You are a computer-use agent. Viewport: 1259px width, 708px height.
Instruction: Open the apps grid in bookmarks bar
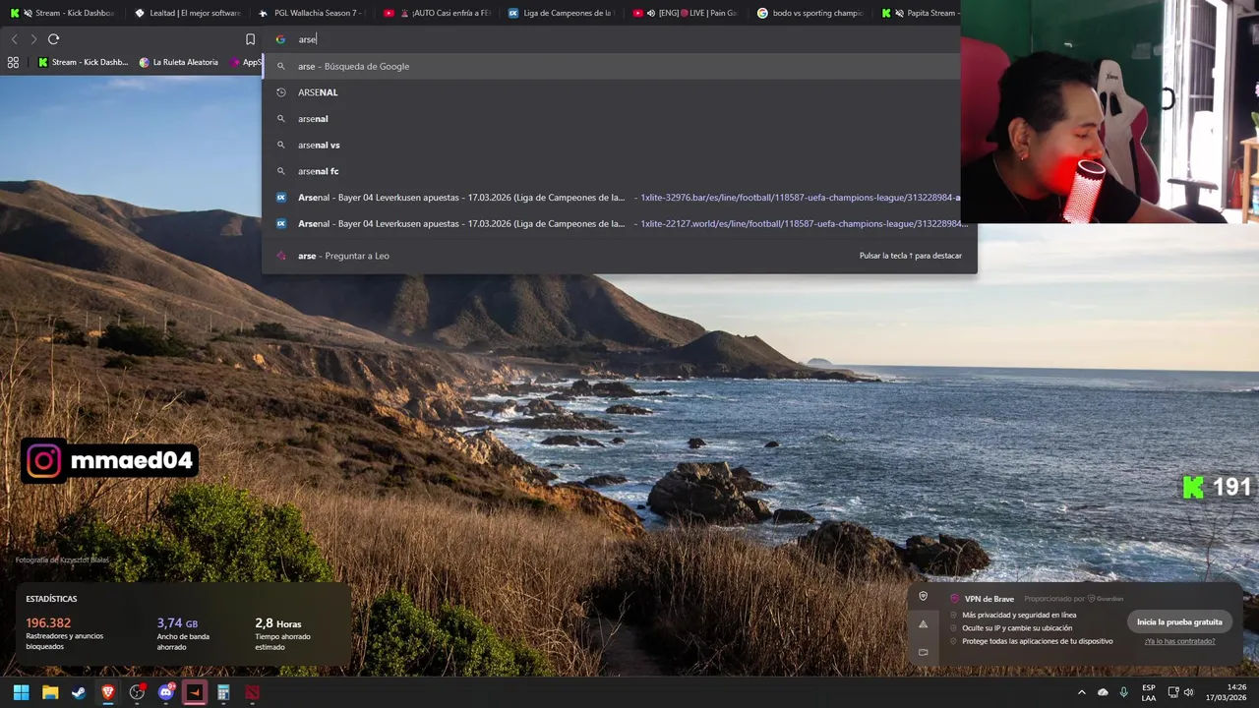click(x=13, y=62)
